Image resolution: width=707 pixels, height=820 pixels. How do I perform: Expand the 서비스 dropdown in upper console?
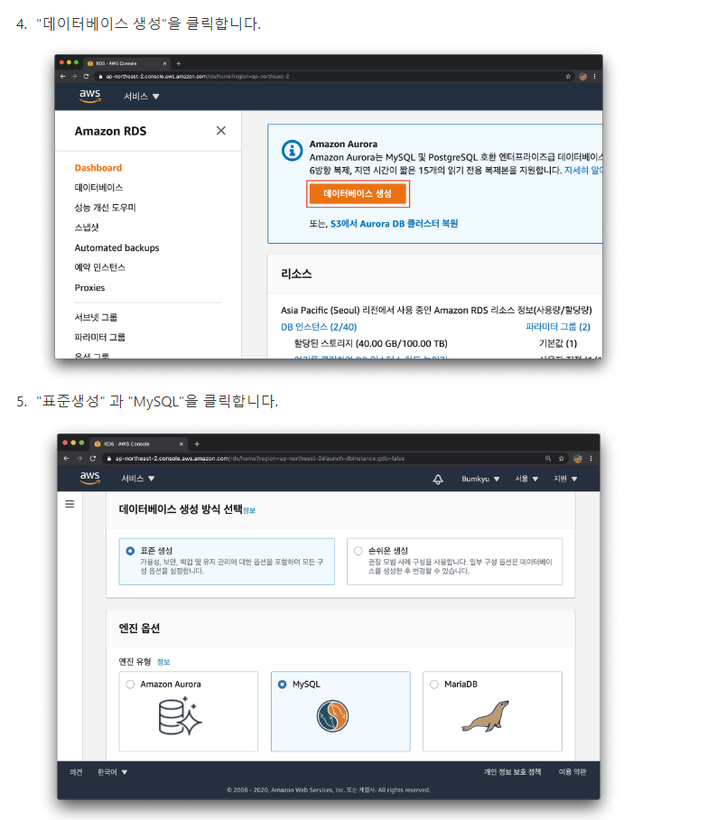point(141,97)
